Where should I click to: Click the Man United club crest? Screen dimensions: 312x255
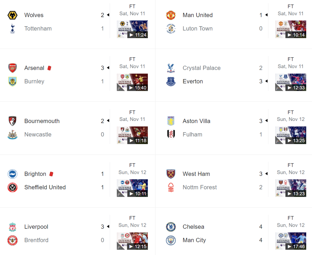pos(171,15)
